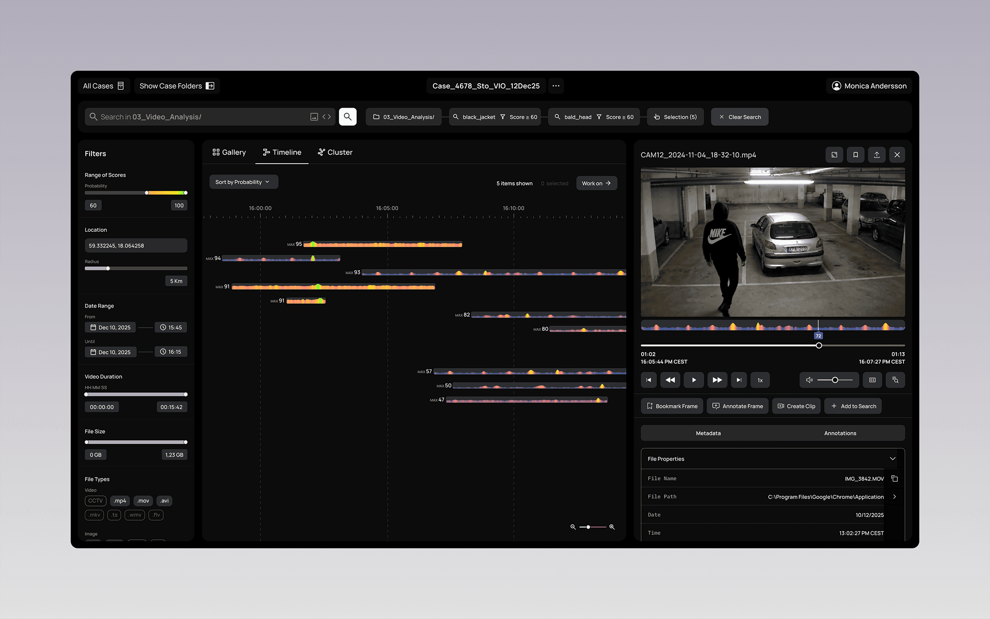Click the code brackets icon in search bar

coord(326,117)
